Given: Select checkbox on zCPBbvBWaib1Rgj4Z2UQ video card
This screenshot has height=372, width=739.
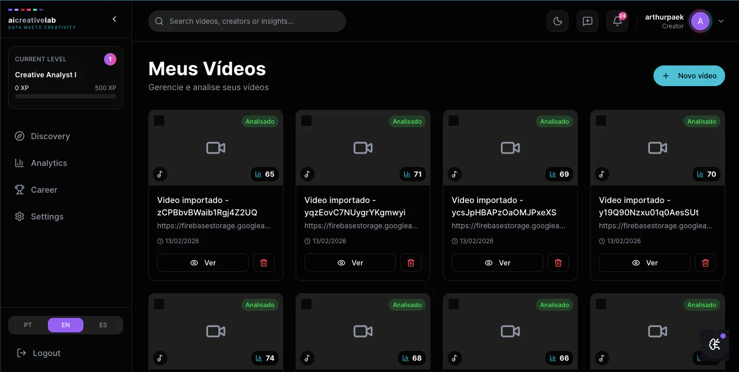Looking at the screenshot, I should [159, 121].
